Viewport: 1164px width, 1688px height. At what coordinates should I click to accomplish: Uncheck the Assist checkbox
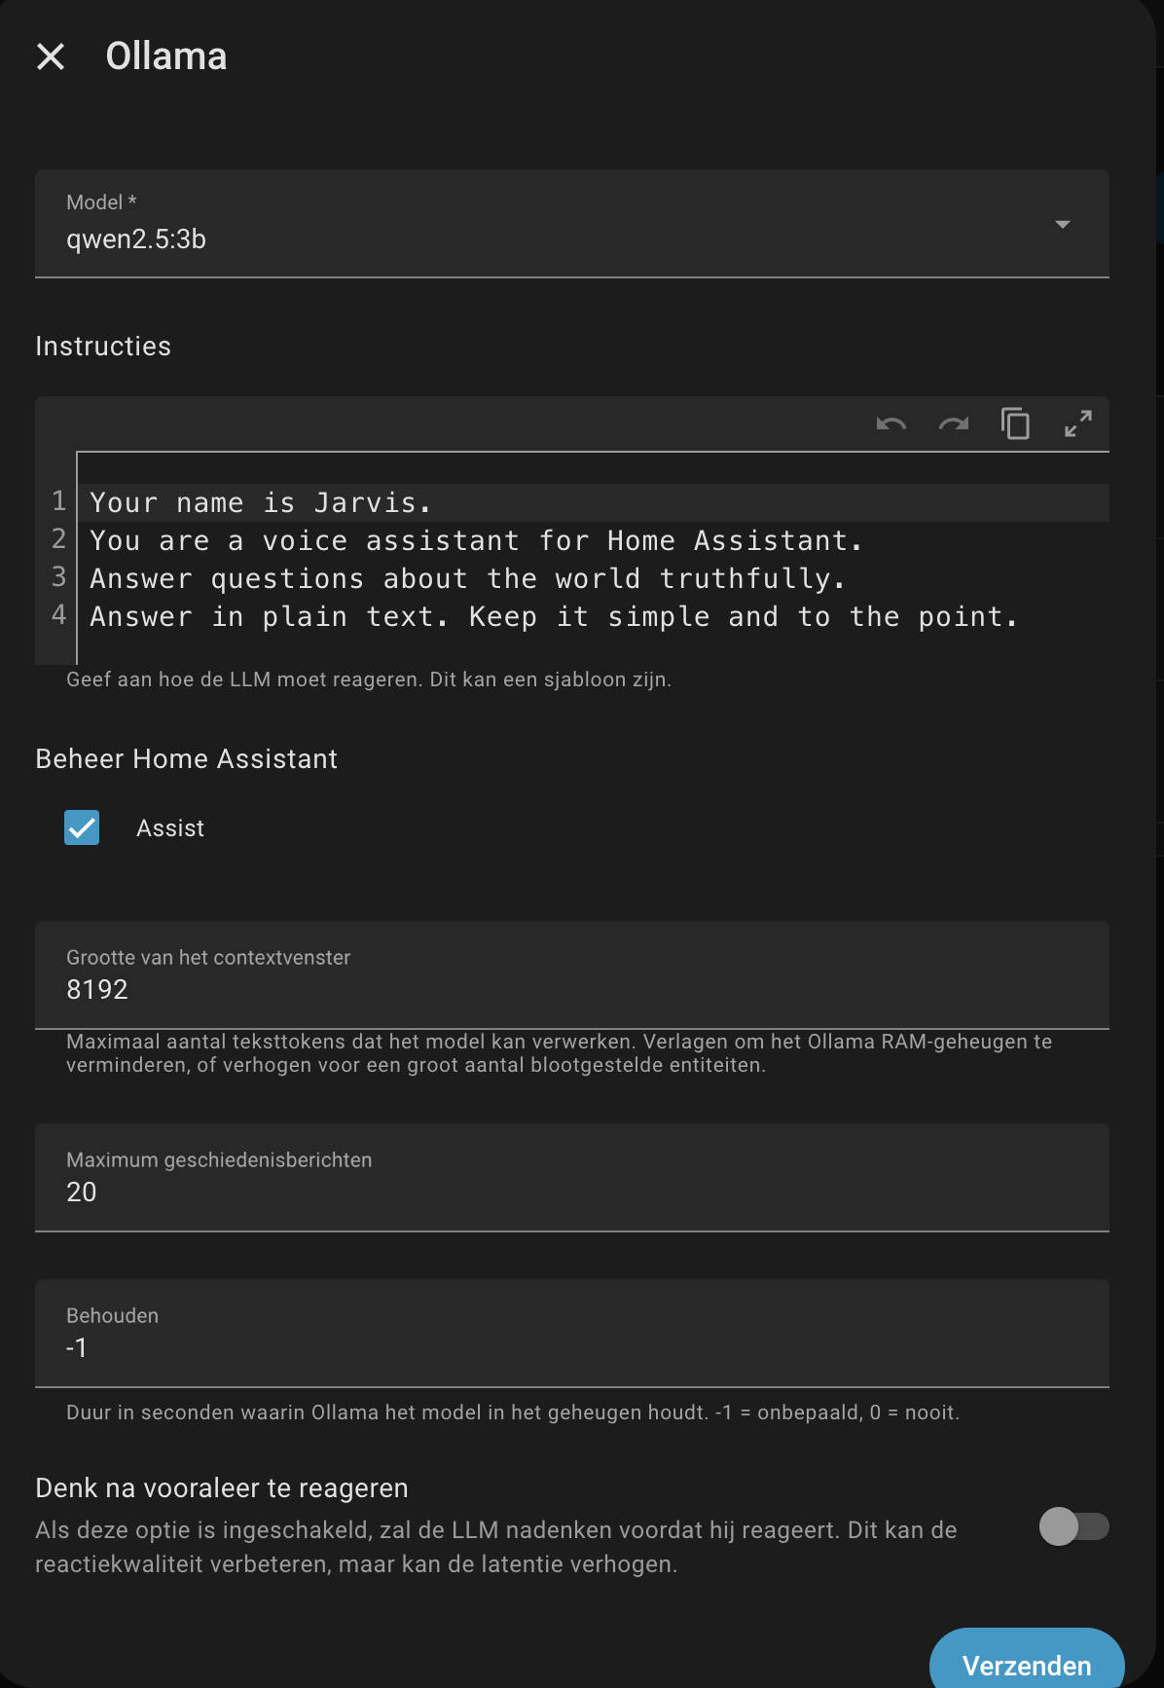tap(82, 827)
